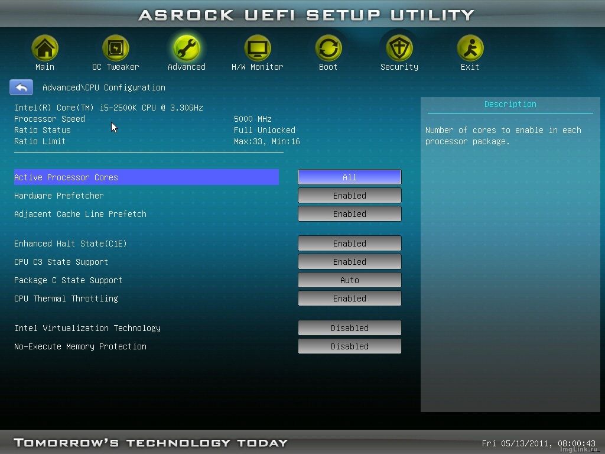The height and width of the screenshot is (454, 605).
Task: Click the Advanced wrench icon
Action: [186, 48]
